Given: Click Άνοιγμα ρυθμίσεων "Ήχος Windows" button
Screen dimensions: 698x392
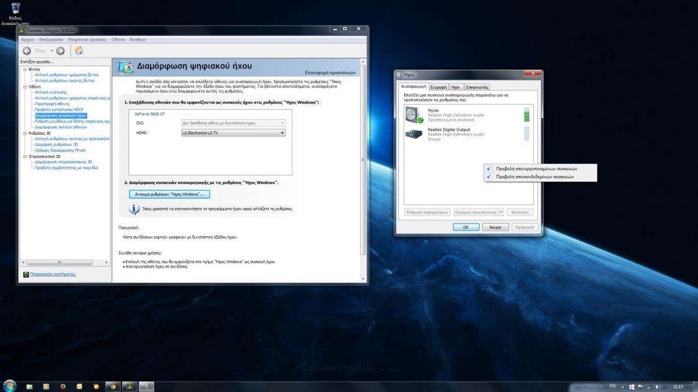Looking at the screenshot, I should tap(169, 194).
